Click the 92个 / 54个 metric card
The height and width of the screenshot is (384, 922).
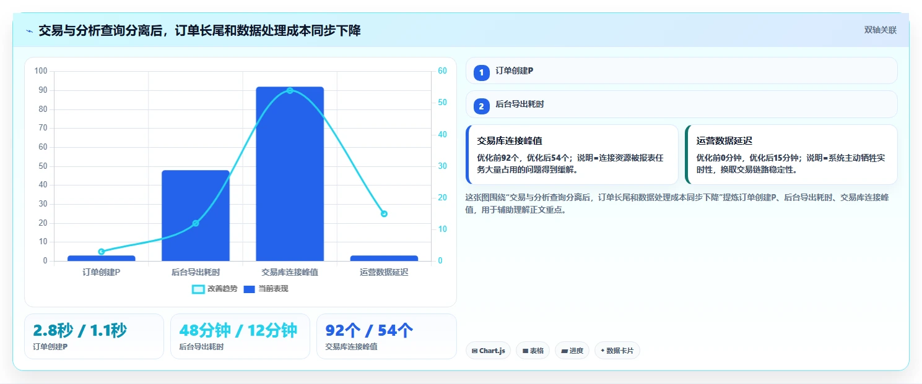(386, 336)
